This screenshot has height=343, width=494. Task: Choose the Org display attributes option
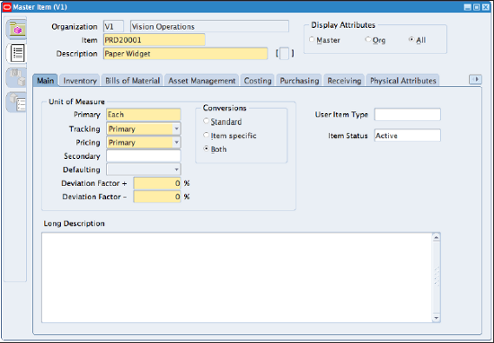(x=367, y=40)
